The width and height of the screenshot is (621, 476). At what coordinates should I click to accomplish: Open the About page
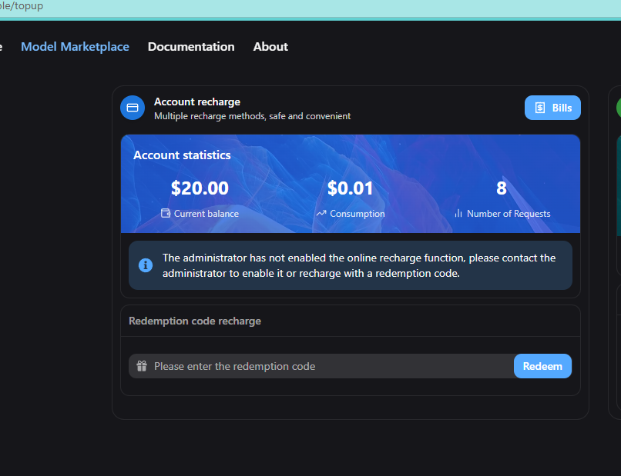click(x=270, y=47)
